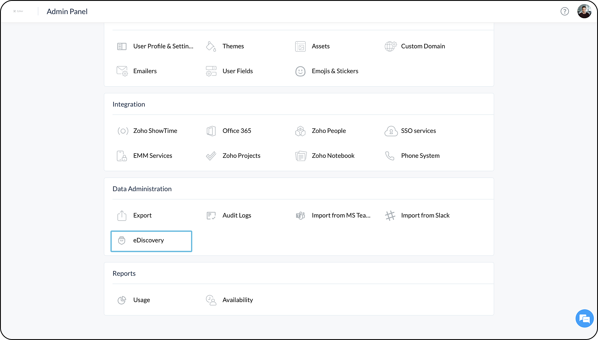Select Import from MS Tea... label
Viewport: 598px width, 340px height.
click(341, 216)
